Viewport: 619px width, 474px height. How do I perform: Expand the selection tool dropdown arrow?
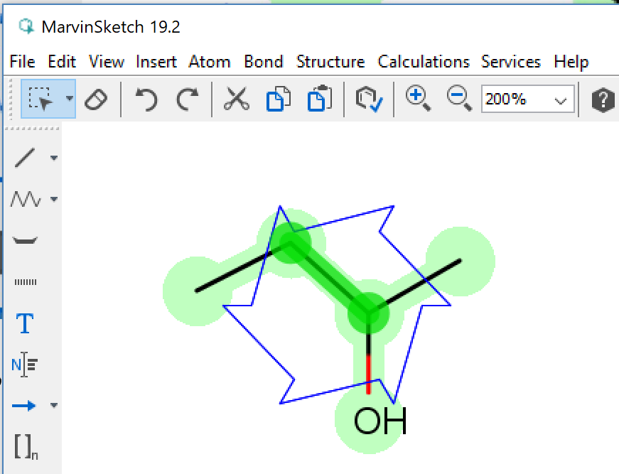[70, 99]
